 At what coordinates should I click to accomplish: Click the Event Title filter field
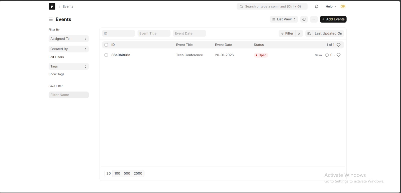(x=154, y=33)
